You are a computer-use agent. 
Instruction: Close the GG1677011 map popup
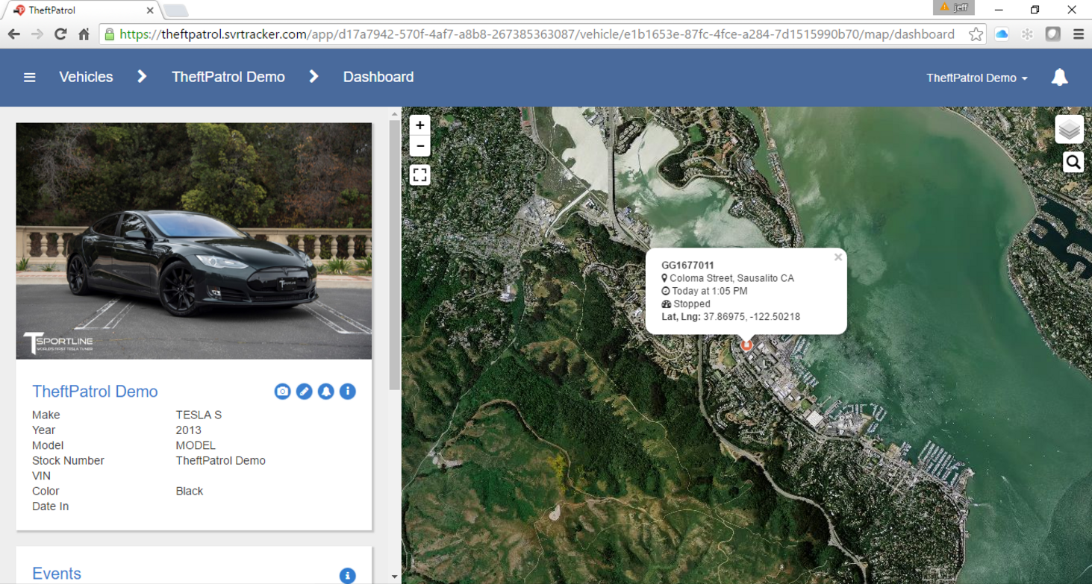[838, 257]
